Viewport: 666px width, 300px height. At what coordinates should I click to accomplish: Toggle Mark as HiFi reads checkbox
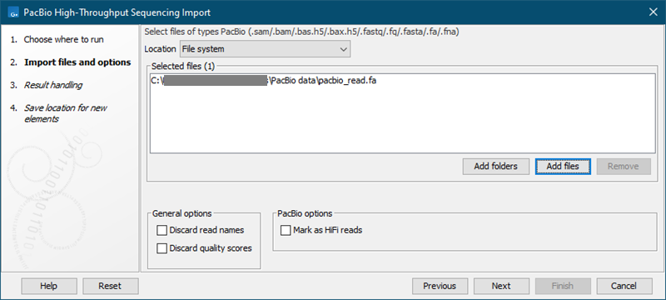286,230
